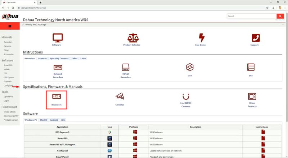
Task: Click the EVS storage icon
Action: 251,67
